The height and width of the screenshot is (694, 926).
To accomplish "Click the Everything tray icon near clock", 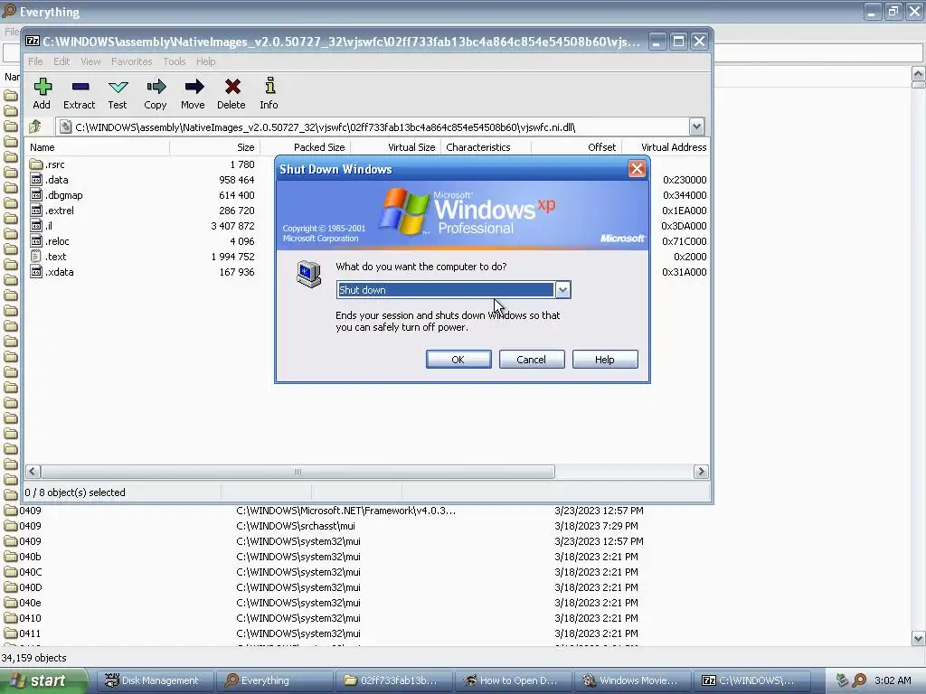I will tap(859, 680).
